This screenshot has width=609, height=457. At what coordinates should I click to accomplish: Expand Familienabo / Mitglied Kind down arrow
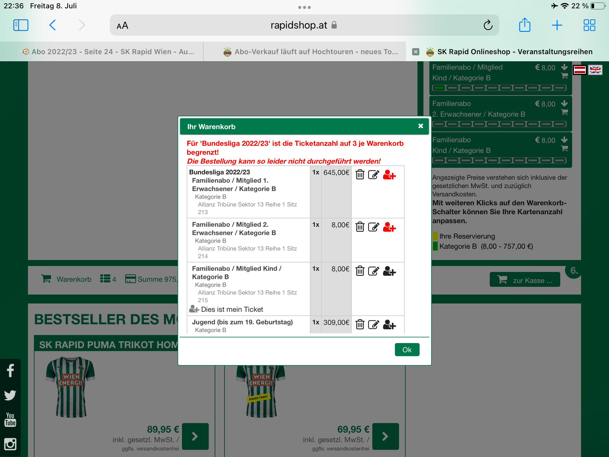pyautogui.click(x=564, y=67)
